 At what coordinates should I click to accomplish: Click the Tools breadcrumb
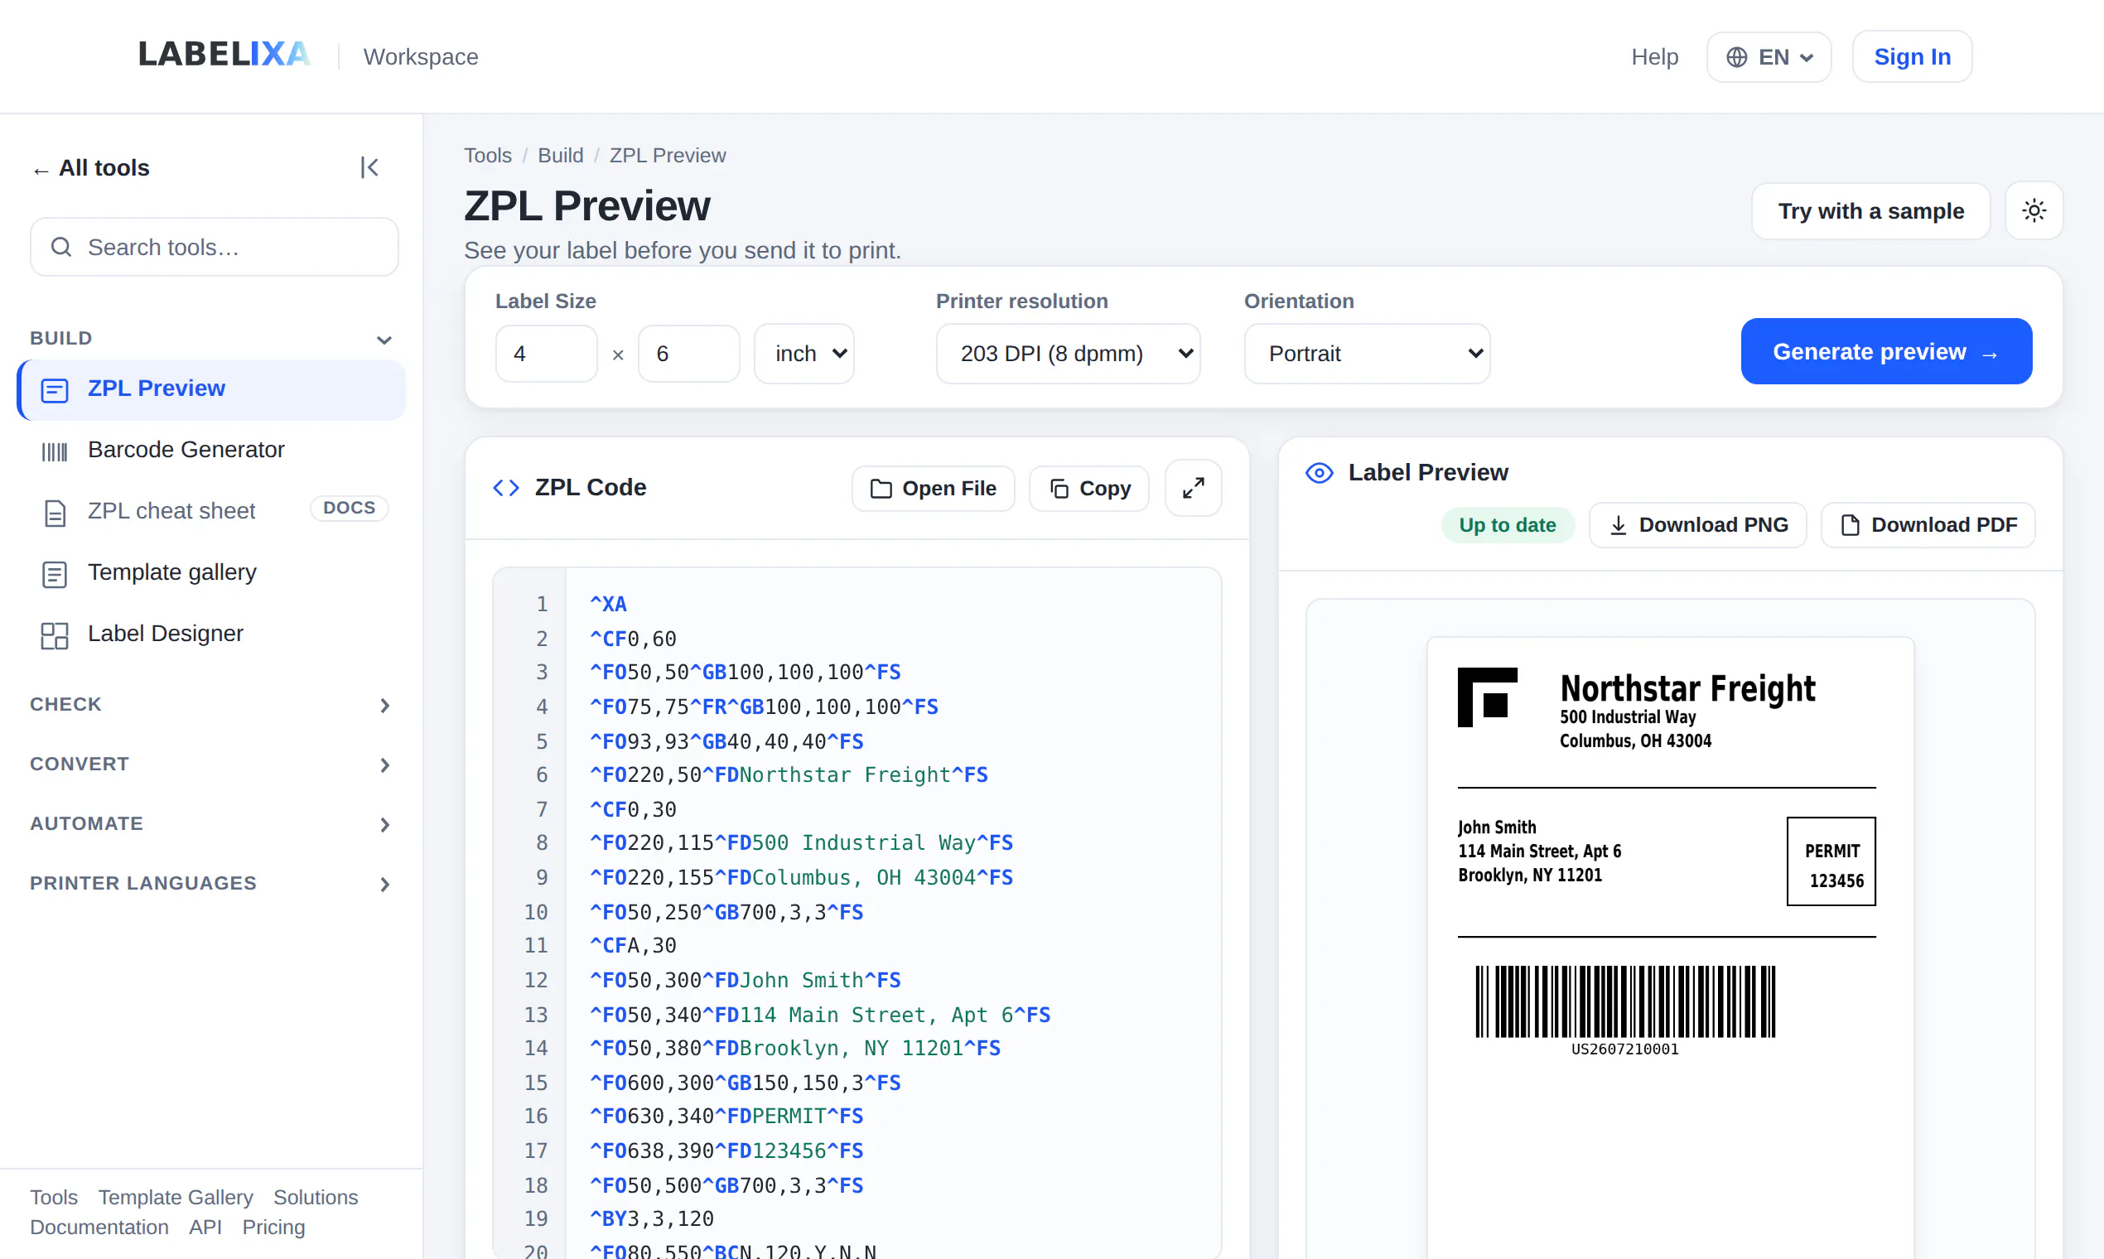point(488,155)
